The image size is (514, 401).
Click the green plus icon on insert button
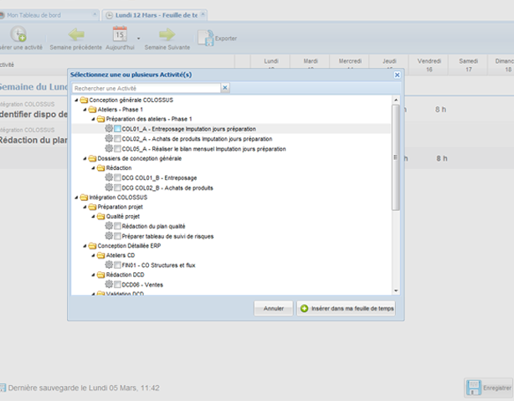304,309
